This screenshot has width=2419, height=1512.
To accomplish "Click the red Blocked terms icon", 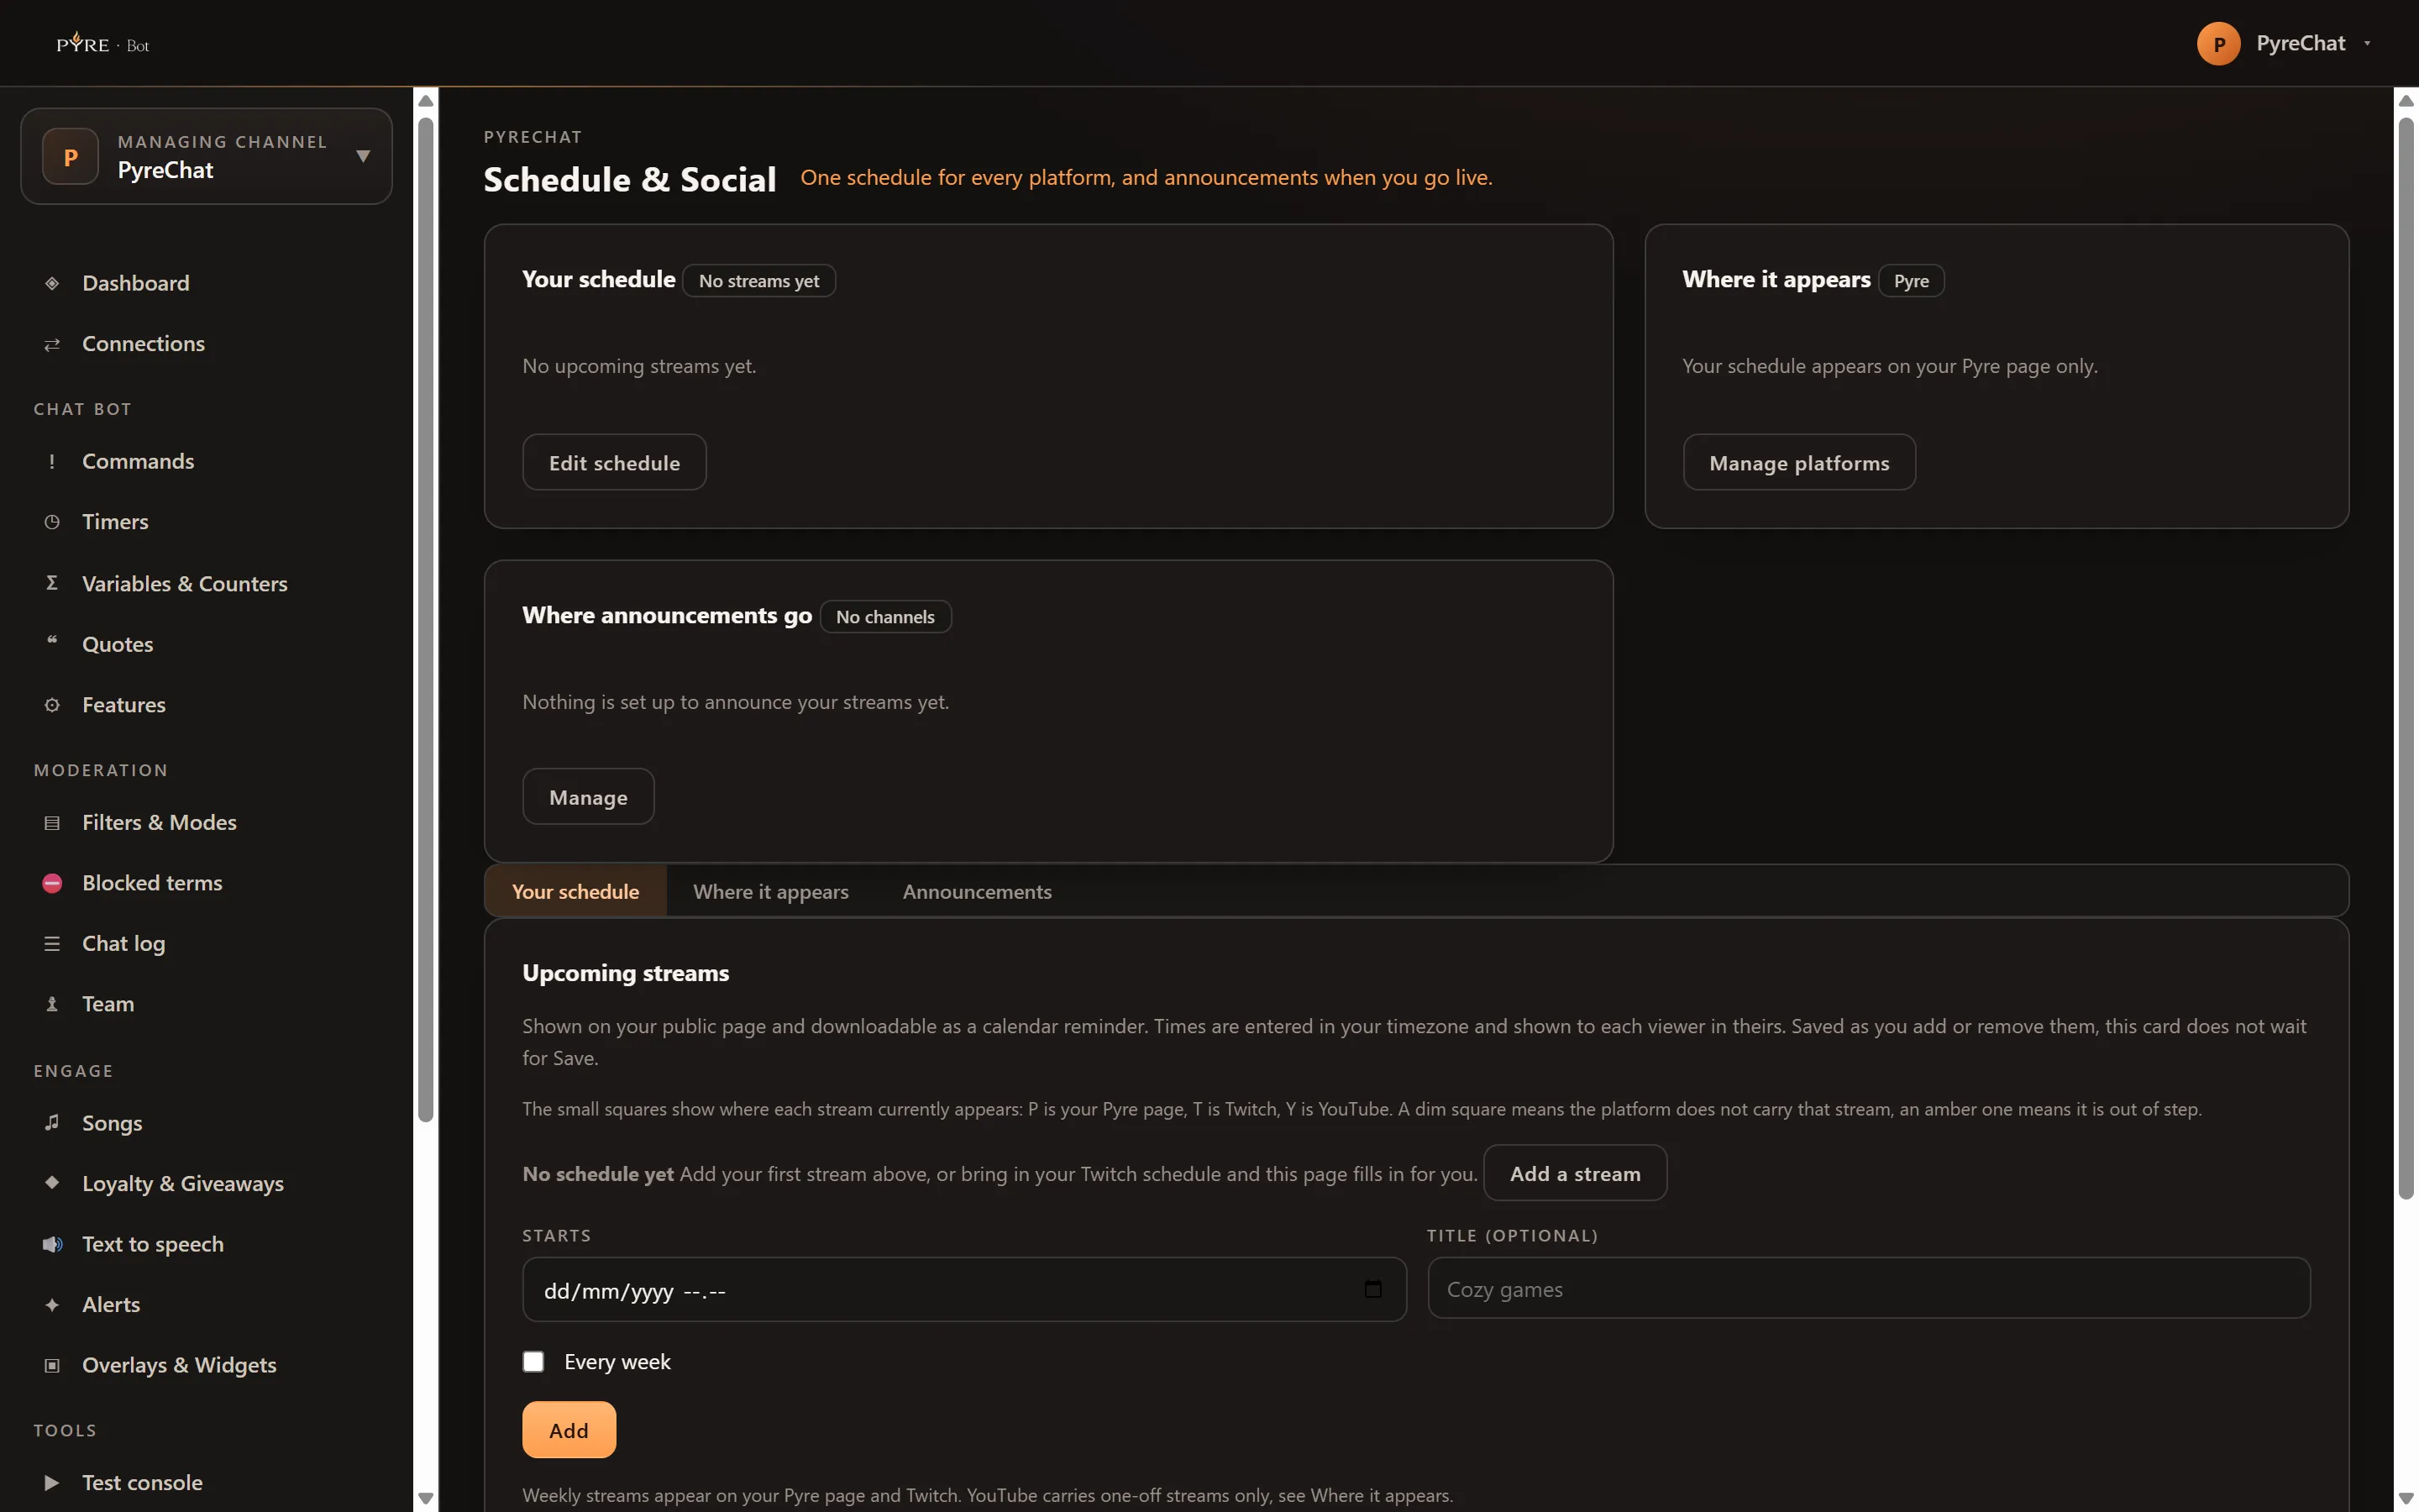I will pyautogui.click(x=52, y=883).
